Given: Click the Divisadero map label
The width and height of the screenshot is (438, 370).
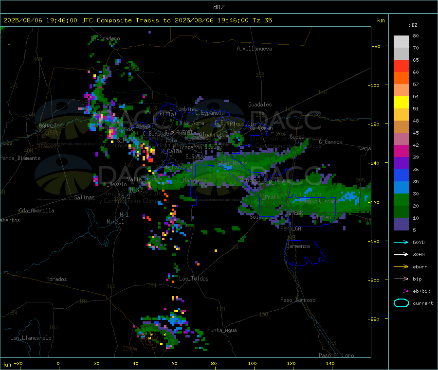Looking at the screenshot, I should 105,38.
